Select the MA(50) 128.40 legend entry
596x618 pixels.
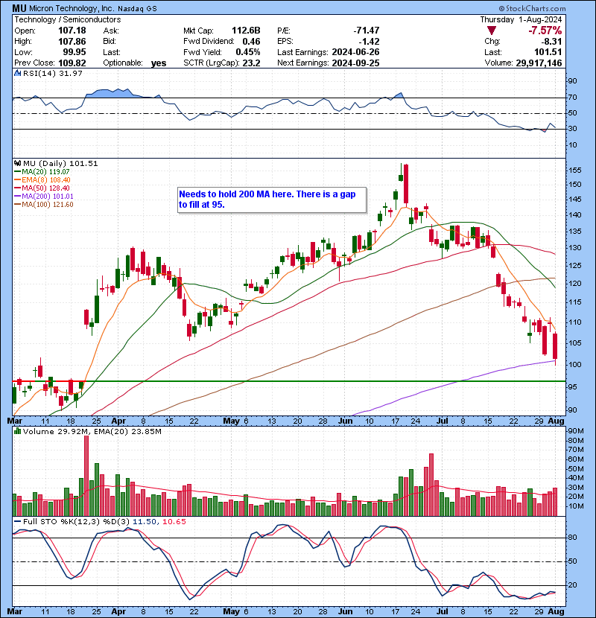[42, 188]
